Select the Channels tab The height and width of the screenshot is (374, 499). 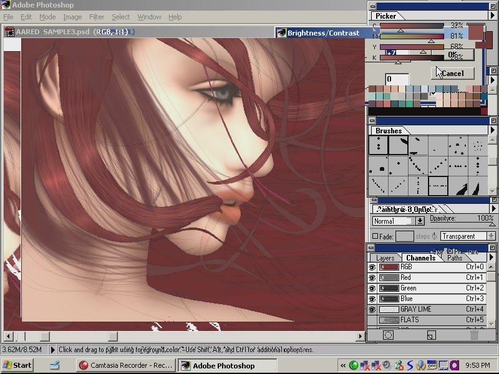coord(420,258)
